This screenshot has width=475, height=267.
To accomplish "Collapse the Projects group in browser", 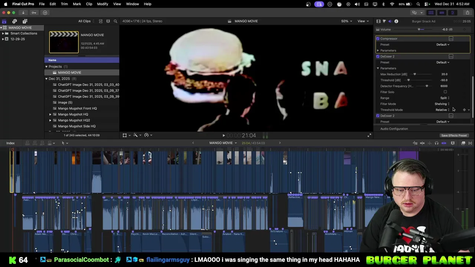I will pyautogui.click(x=46, y=66).
